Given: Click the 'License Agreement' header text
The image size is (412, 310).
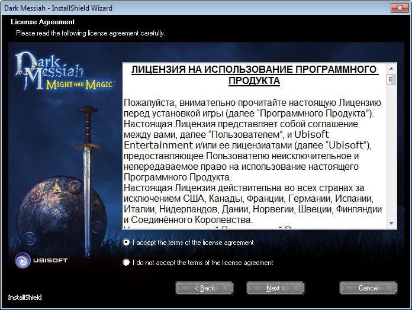Looking at the screenshot, I should click(x=43, y=22).
